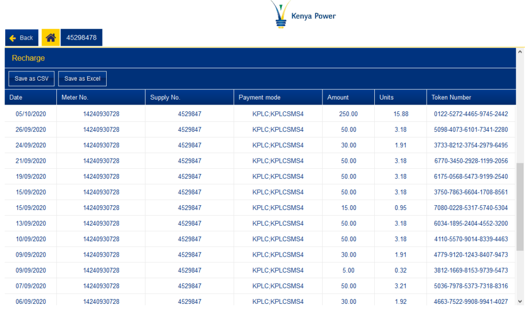Click the payment mode in the 05/10/2020 row
The height and width of the screenshot is (310, 525).
coord(278,114)
